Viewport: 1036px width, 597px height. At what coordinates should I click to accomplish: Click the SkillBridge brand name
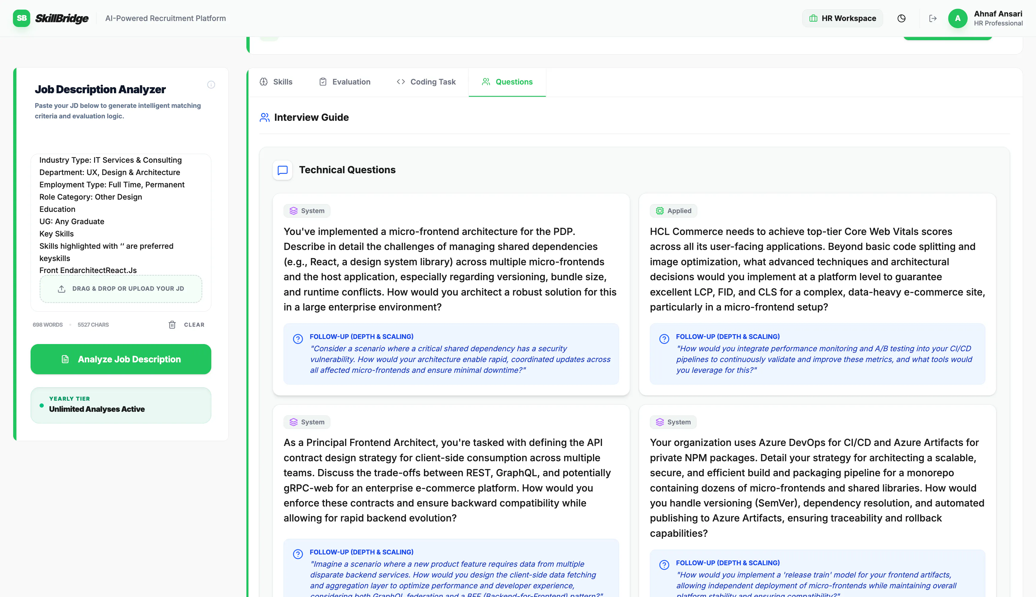click(62, 19)
